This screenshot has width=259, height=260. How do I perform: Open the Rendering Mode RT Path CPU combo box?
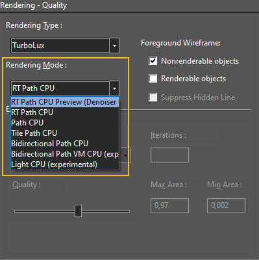[x=65, y=88]
